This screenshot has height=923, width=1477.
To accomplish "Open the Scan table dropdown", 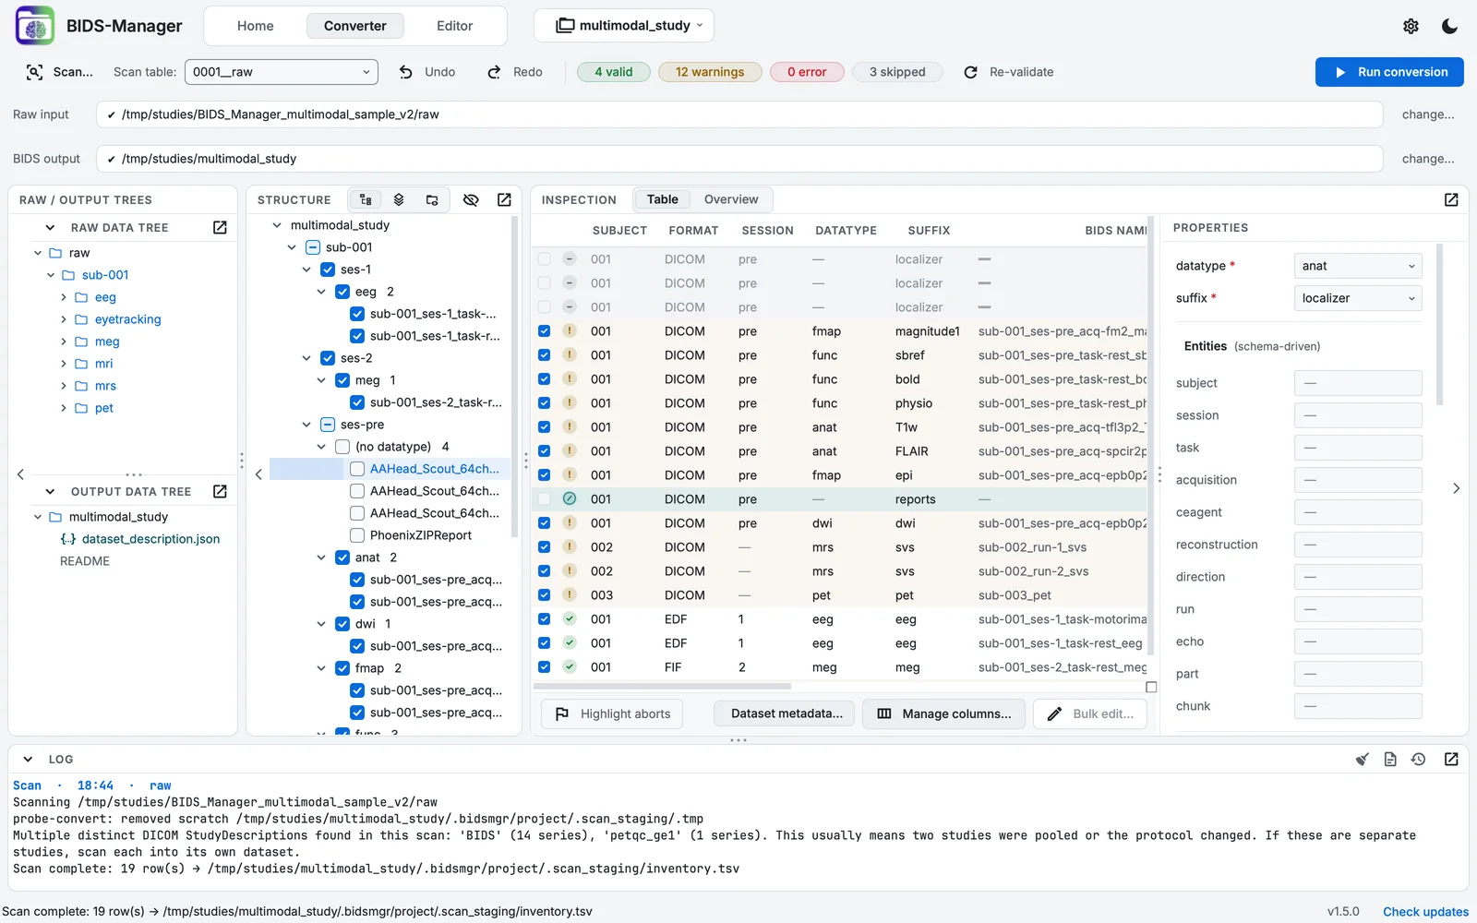I will pos(282,72).
